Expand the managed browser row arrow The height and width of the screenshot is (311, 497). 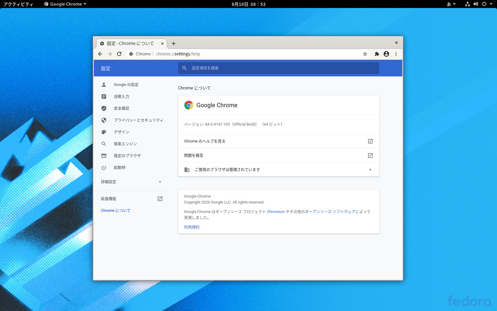pyautogui.click(x=370, y=170)
